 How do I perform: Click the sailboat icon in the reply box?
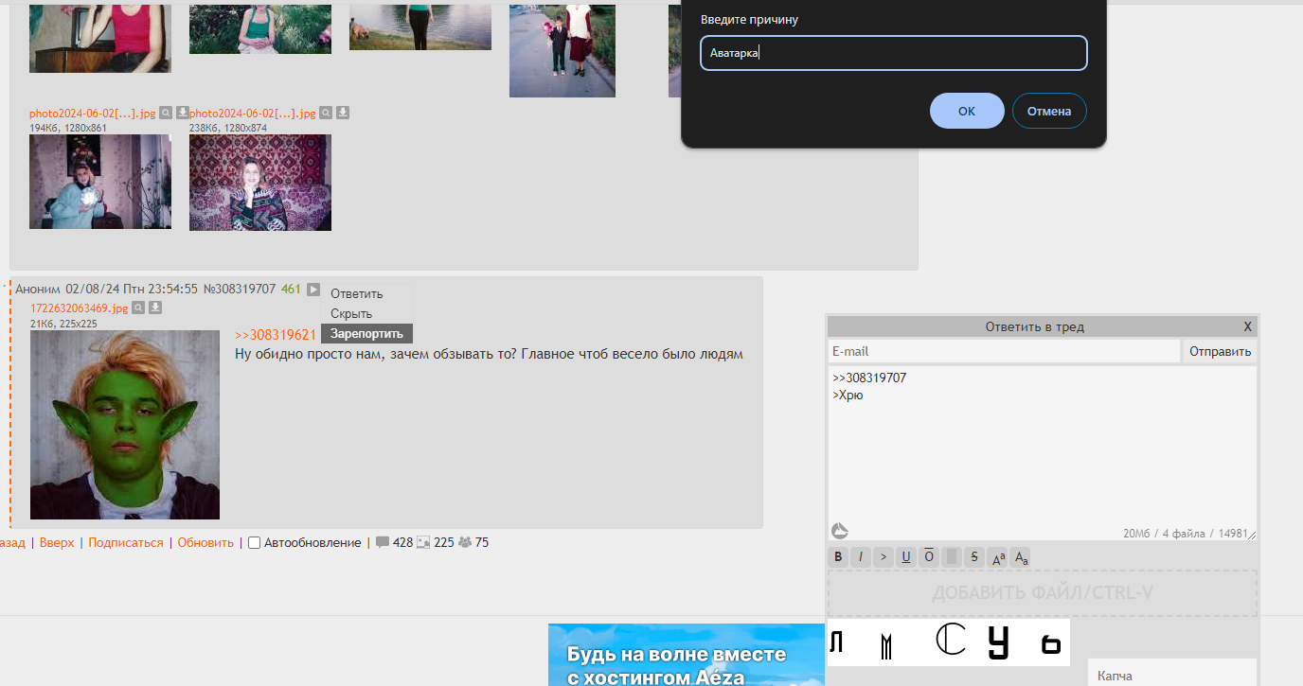point(840,531)
